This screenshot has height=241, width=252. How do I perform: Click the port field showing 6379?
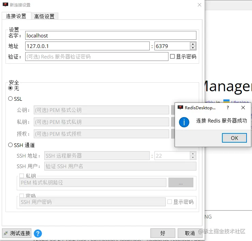pyautogui.click(x=172, y=46)
